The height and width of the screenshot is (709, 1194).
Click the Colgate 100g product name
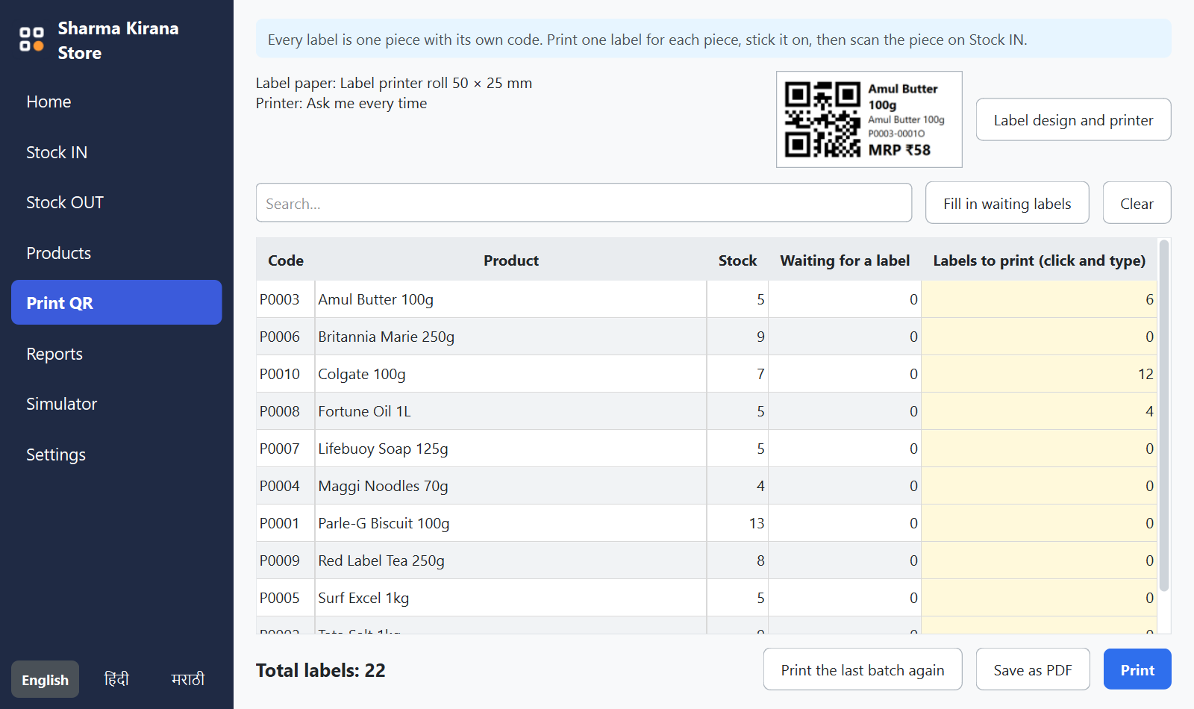(x=362, y=374)
